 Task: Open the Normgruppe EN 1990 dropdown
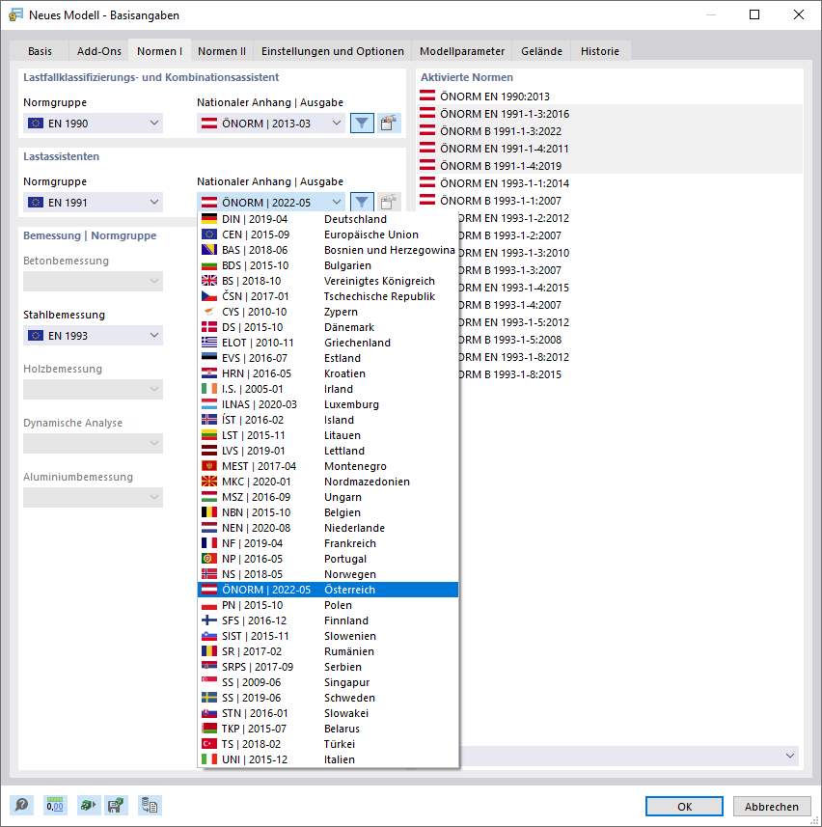[x=93, y=123]
